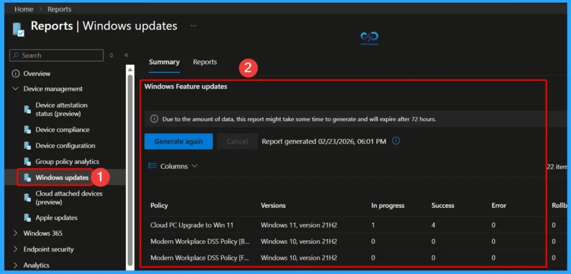The height and width of the screenshot is (274, 571).
Task: Click the Group policy analytics icon
Action: [x=27, y=162]
